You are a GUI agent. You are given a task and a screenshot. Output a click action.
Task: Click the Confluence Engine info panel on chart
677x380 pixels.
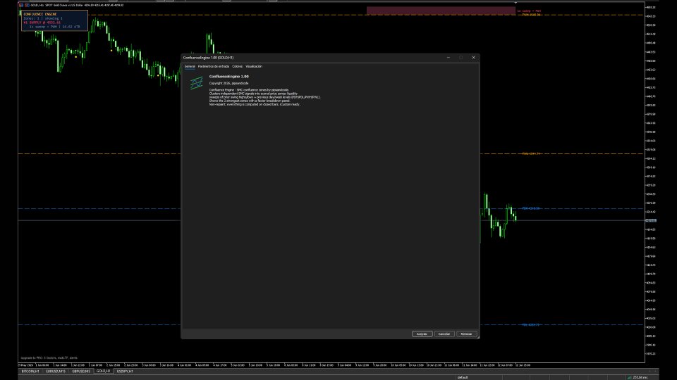54,20
